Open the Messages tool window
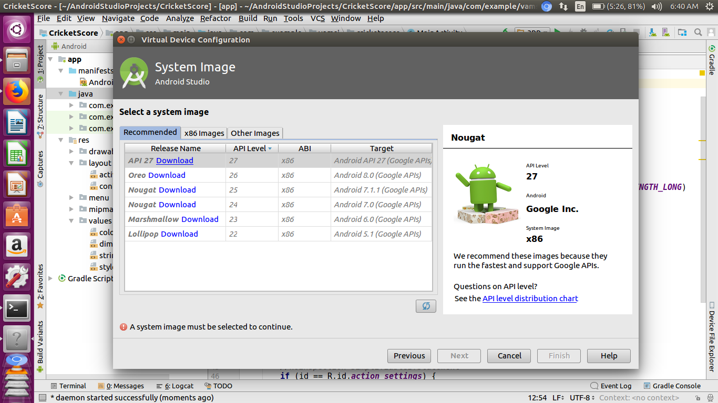 coord(120,386)
